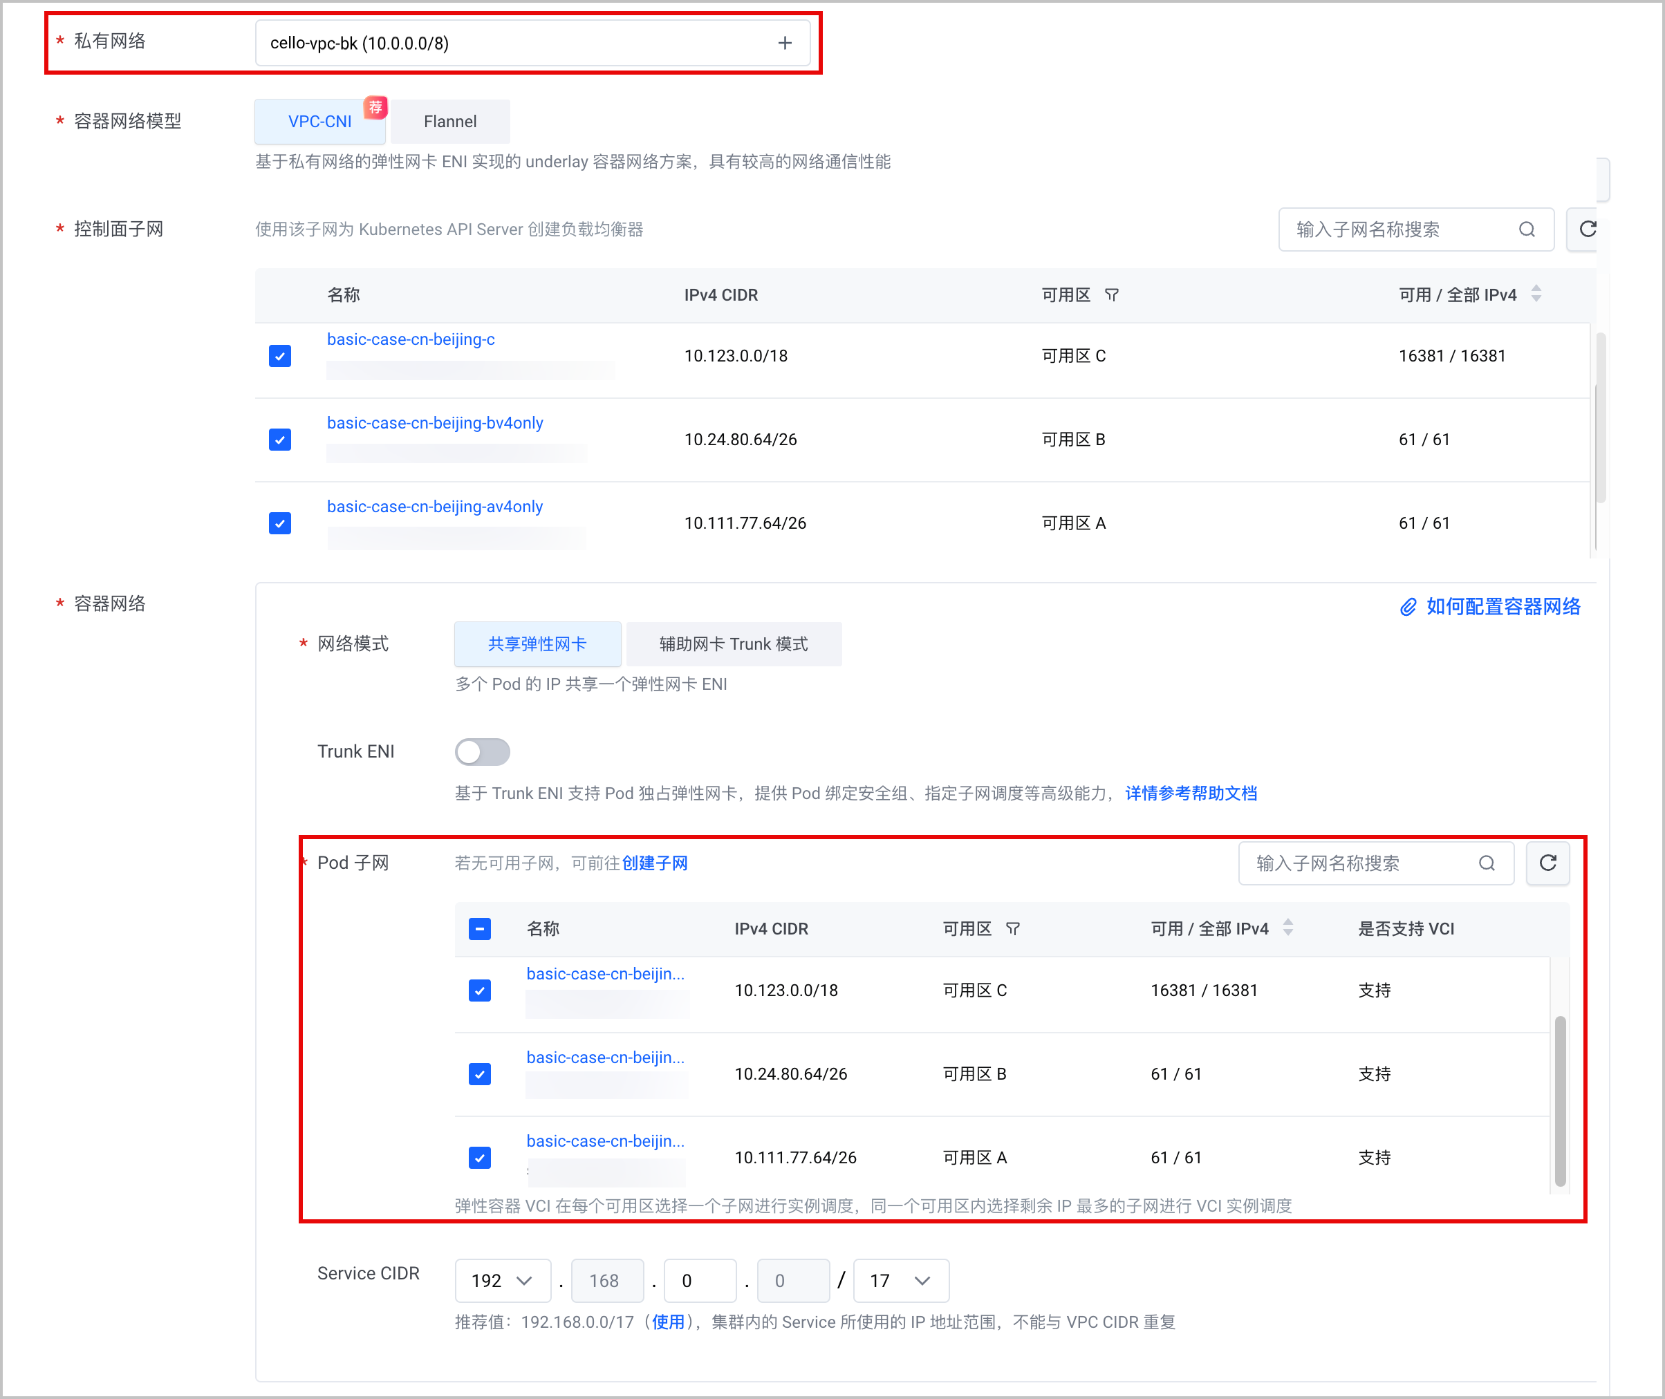Uncheck basic-case-cn-beijing-av4only in 控制面子网

(x=280, y=523)
